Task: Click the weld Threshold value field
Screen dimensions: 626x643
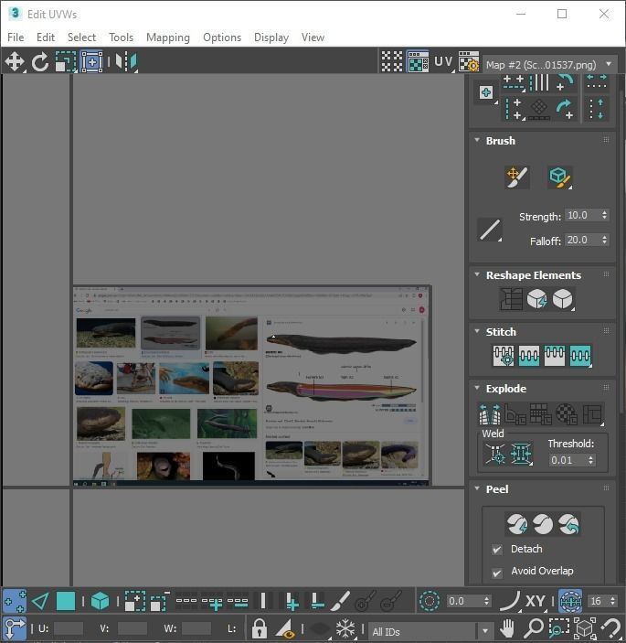Action: pyautogui.click(x=568, y=460)
